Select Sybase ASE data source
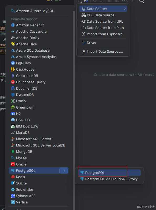 click(x=38, y=196)
